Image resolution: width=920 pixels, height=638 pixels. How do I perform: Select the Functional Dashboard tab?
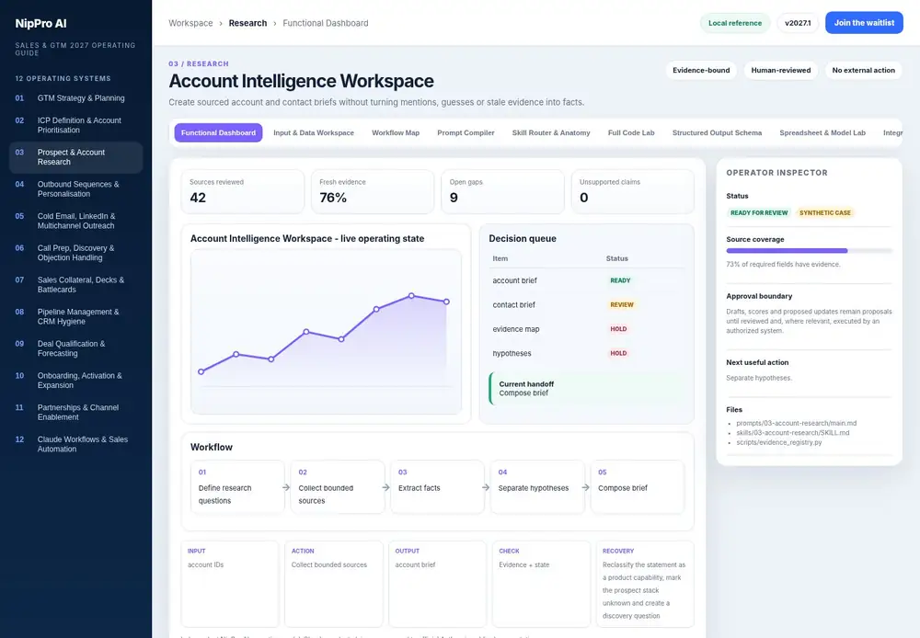click(218, 132)
